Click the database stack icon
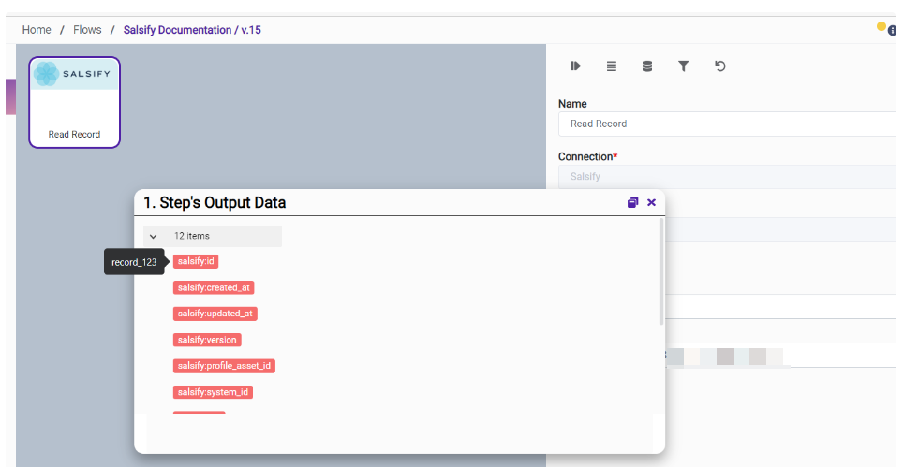This screenshot has height=467, width=919. 646,66
